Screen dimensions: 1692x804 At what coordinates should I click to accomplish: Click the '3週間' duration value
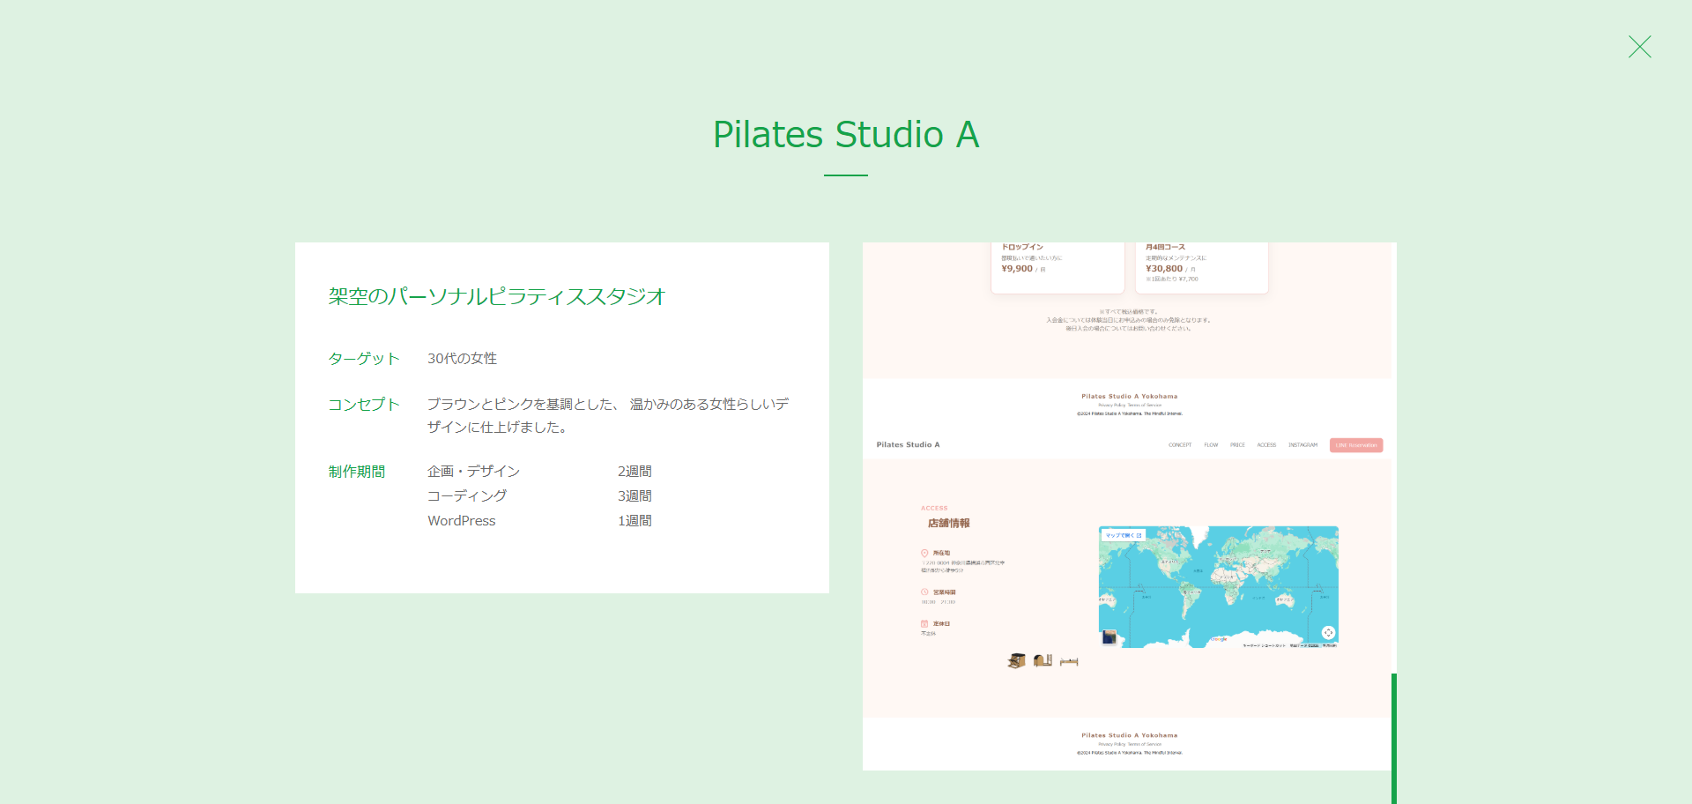634,496
